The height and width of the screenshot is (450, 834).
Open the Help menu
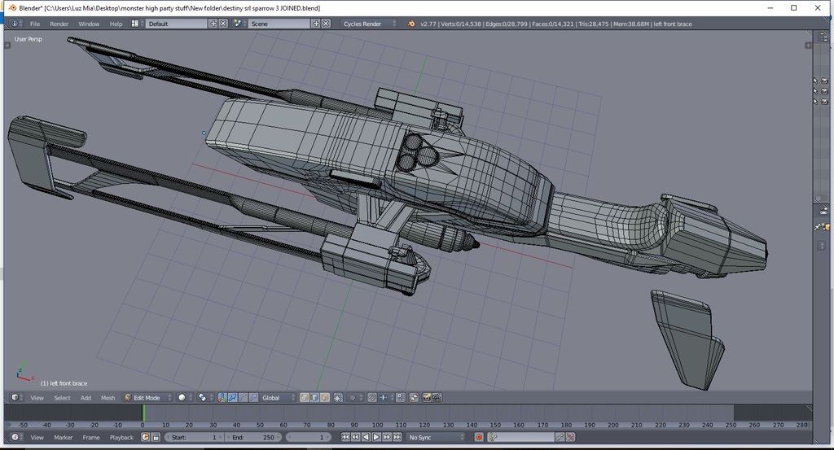[x=116, y=24]
